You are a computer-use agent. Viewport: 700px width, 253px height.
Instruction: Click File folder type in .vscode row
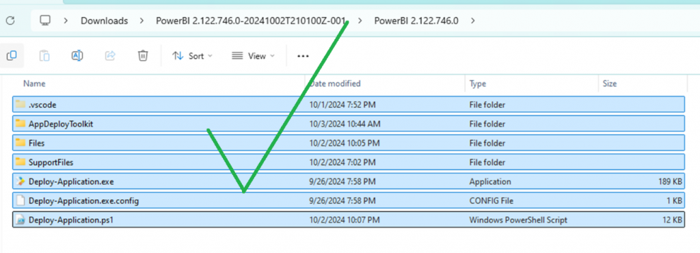point(487,105)
